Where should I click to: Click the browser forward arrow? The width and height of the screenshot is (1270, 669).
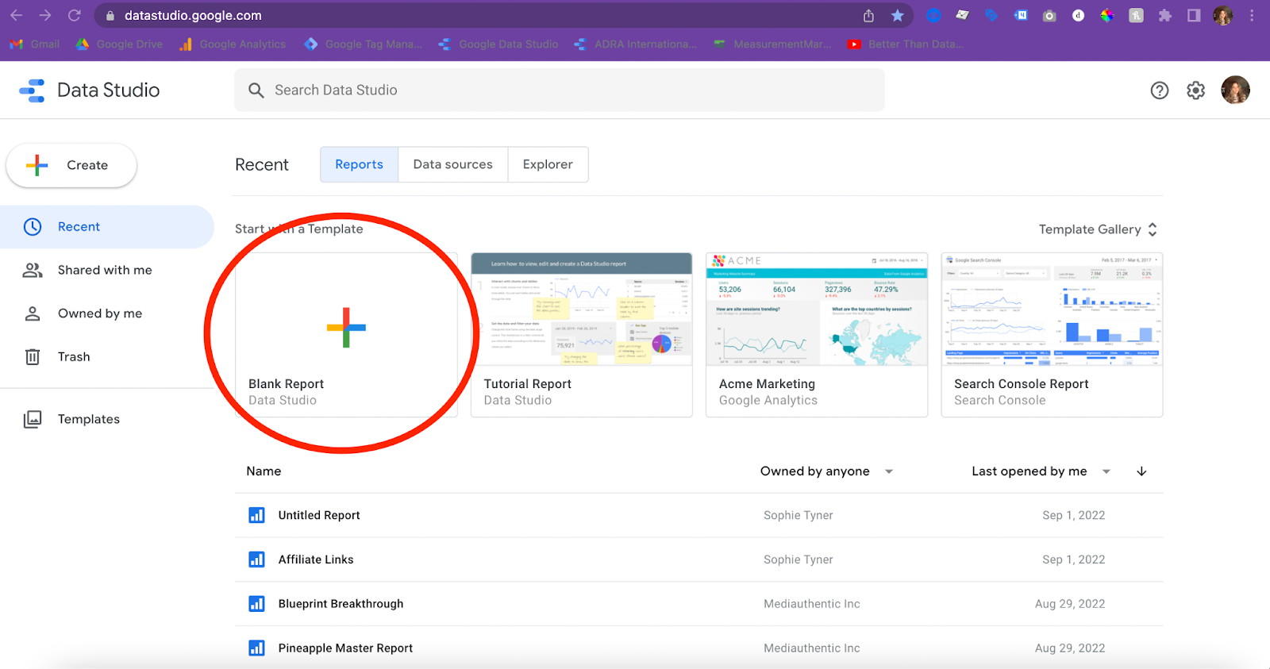coord(45,15)
